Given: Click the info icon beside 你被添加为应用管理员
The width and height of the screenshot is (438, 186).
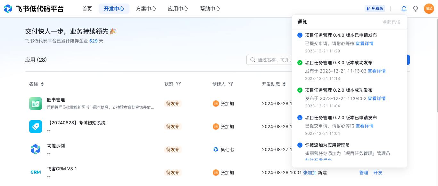Looking at the screenshot, I should point(300,145).
